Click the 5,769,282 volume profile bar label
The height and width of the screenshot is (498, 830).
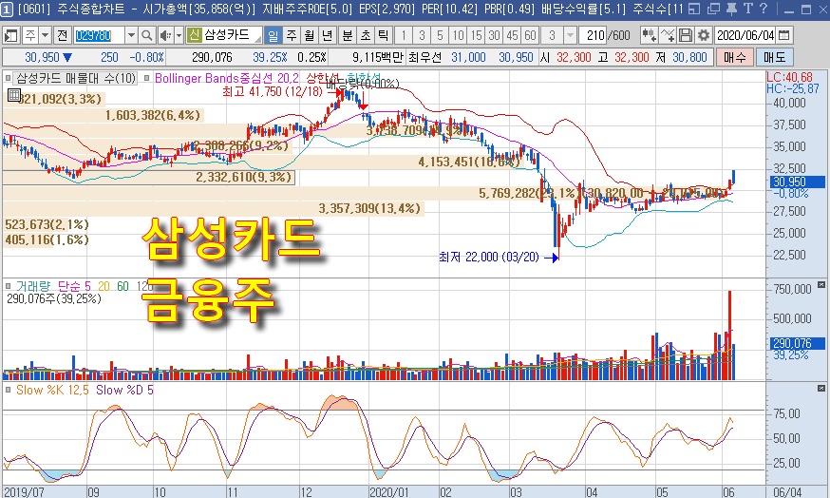[529, 193]
